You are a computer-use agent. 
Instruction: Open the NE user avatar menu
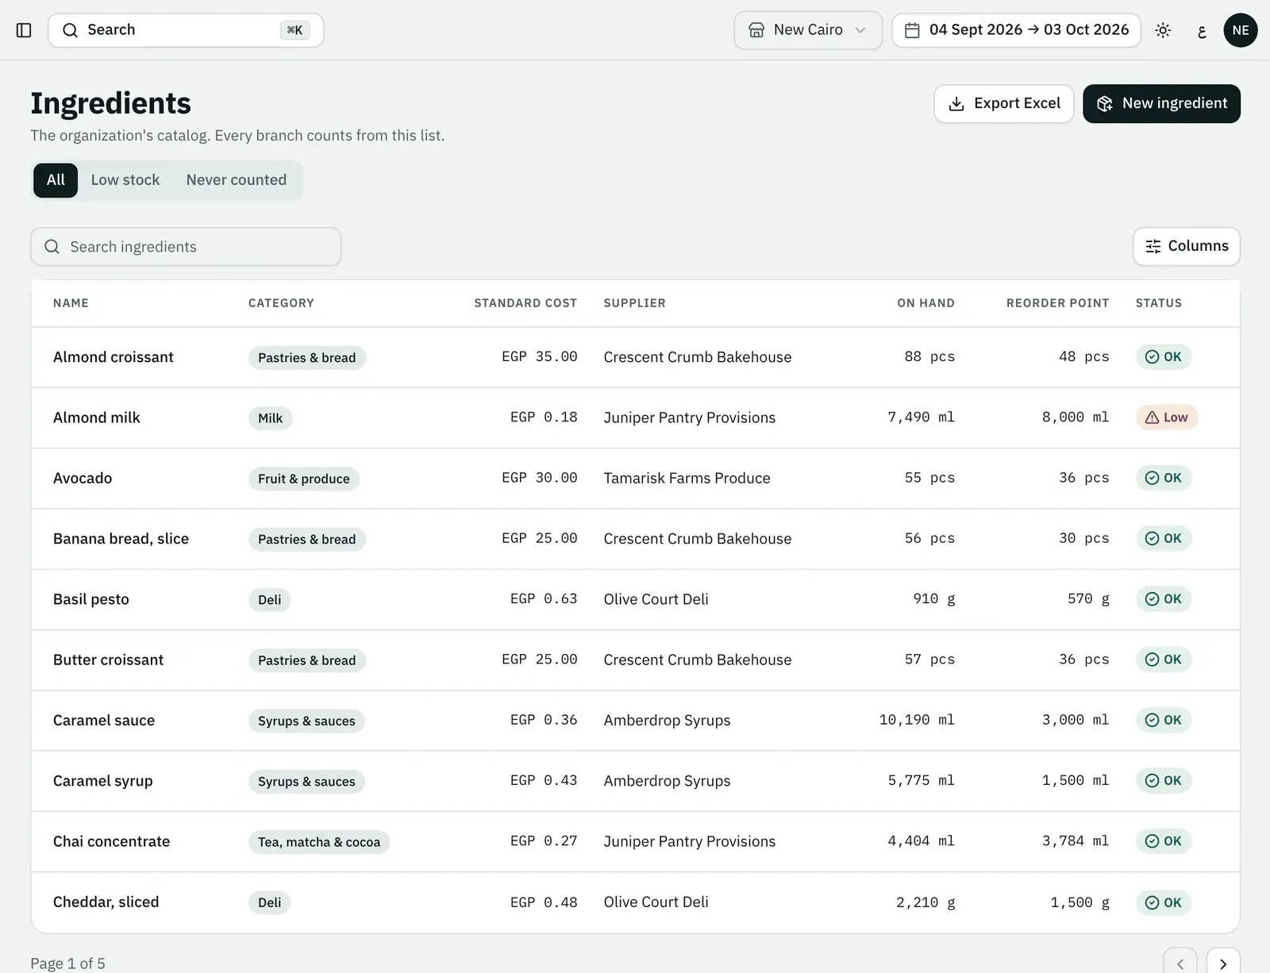[x=1241, y=30]
